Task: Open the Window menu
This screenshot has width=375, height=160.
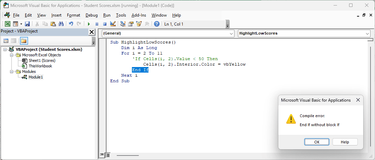Action: pyautogui.click(x=159, y=15)
